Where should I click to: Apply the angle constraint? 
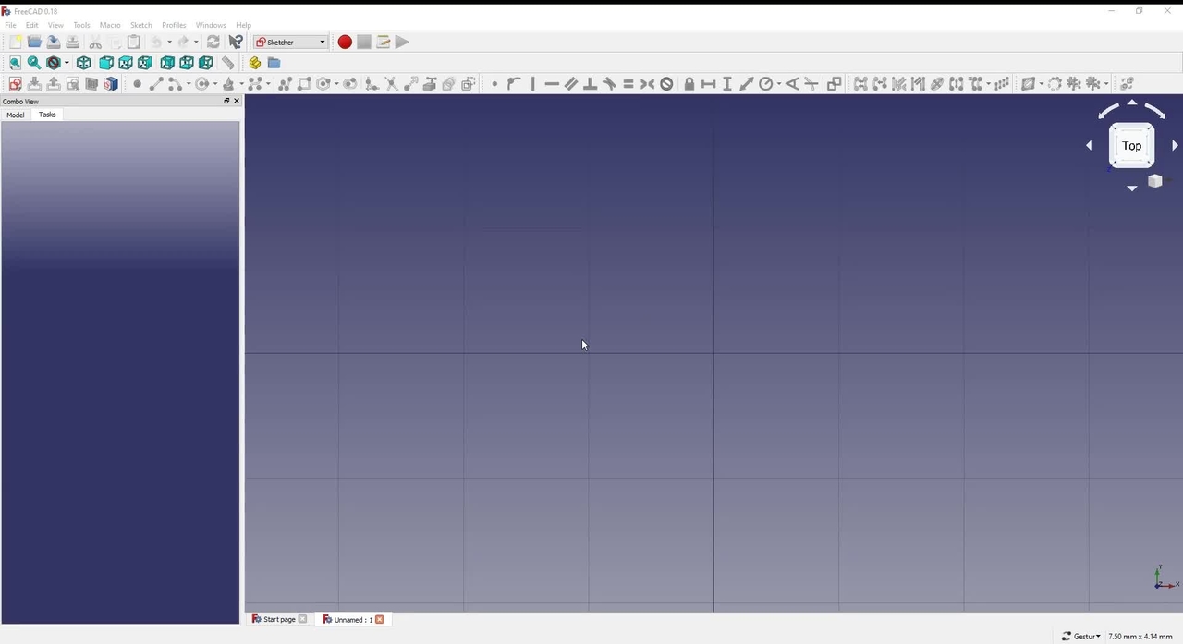point(792,84)
